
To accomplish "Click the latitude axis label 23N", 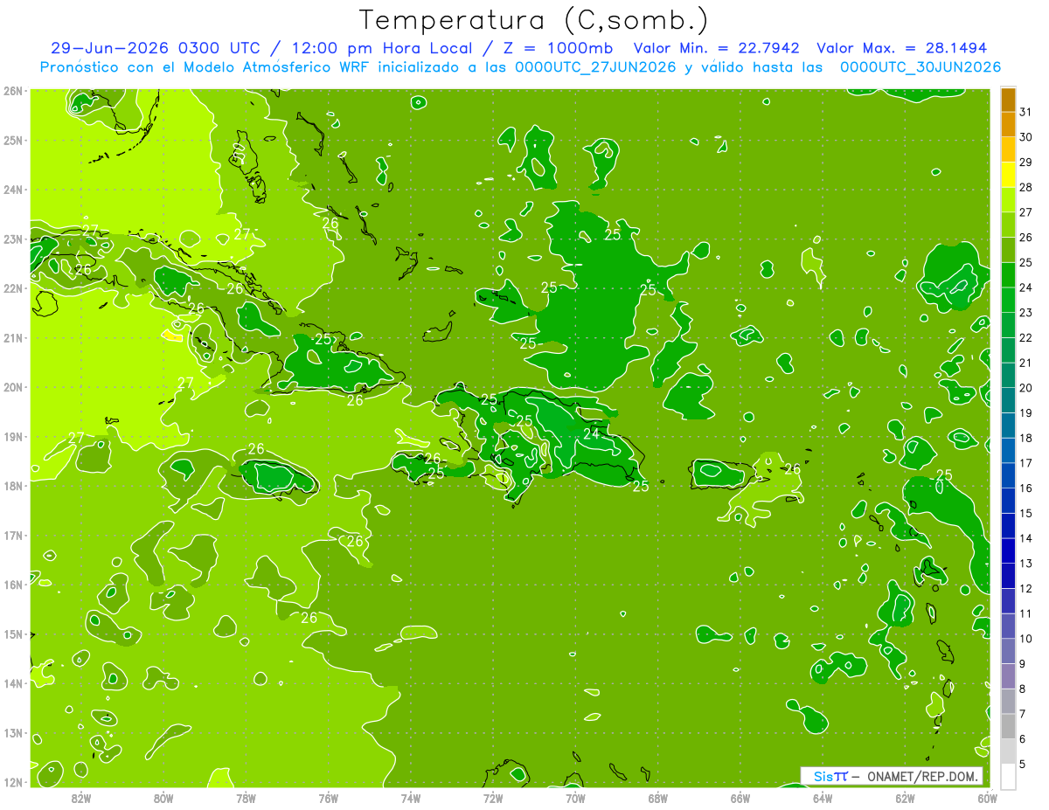I will pyautogui.click(x=13, y=239).
